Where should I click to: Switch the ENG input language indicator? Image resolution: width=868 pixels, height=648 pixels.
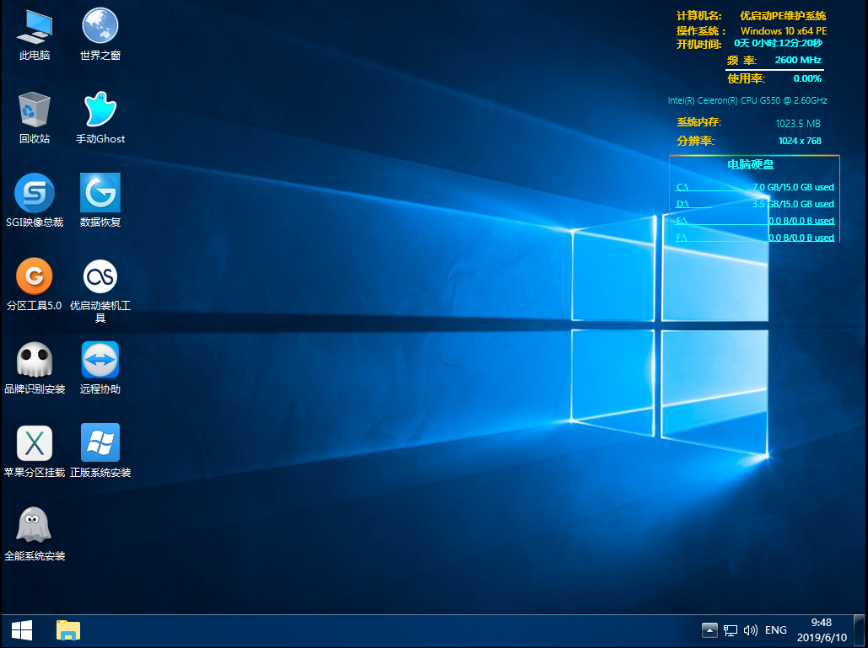pos(775,630)
